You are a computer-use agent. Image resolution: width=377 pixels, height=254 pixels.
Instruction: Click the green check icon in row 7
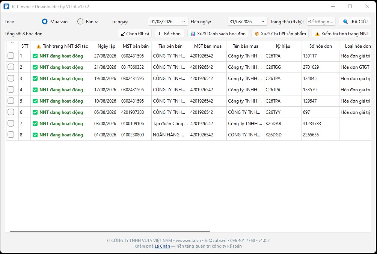(x=35, y=124)
